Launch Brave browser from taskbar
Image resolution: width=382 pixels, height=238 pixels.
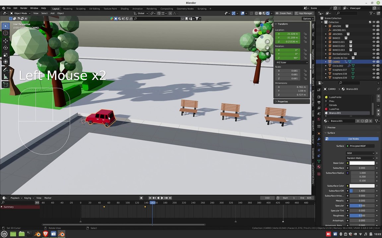click(45, 234)
